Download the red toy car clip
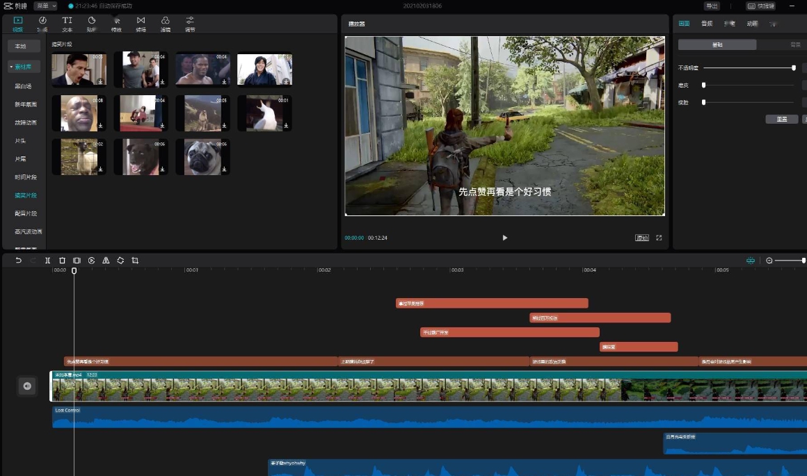Viewport: 807px width, 476px height. pyautogui.click(x=162, y=125)
